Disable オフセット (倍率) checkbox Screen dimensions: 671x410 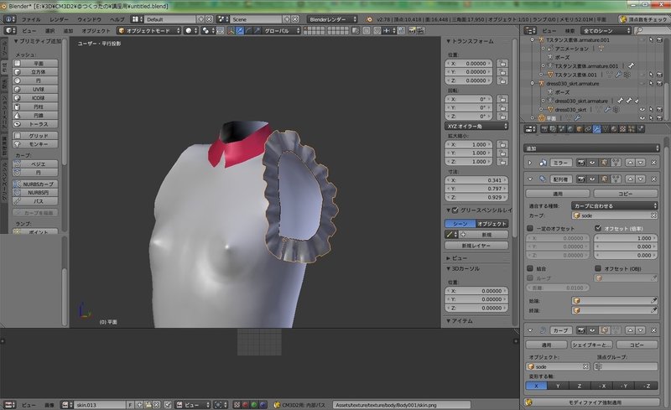(x=598, y=228)
